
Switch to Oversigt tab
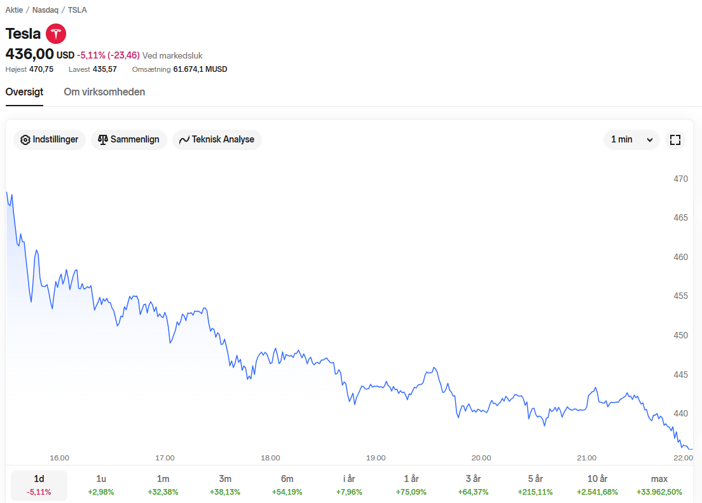[x=24, y=92]
